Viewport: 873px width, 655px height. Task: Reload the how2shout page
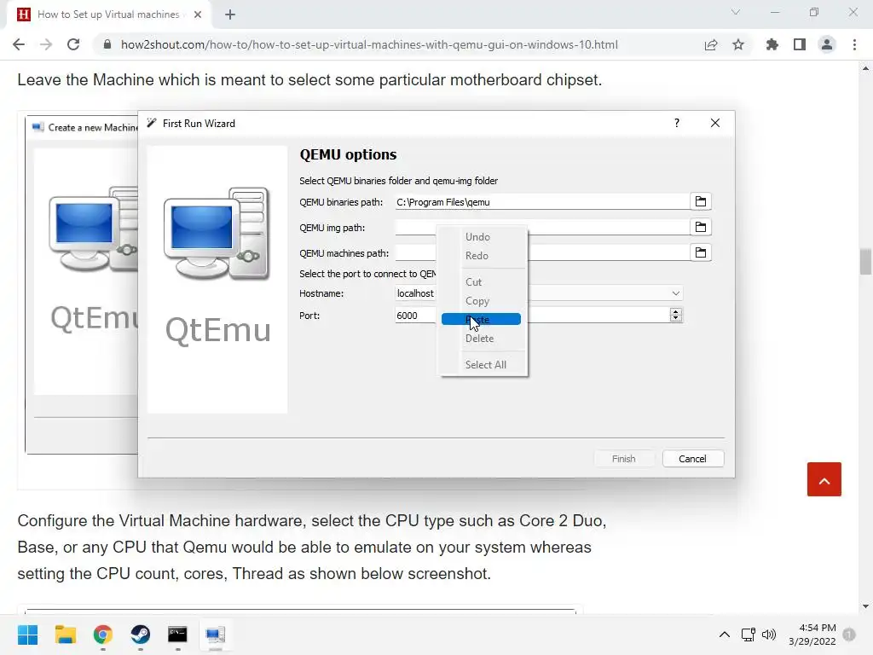[x=73, y=44]
